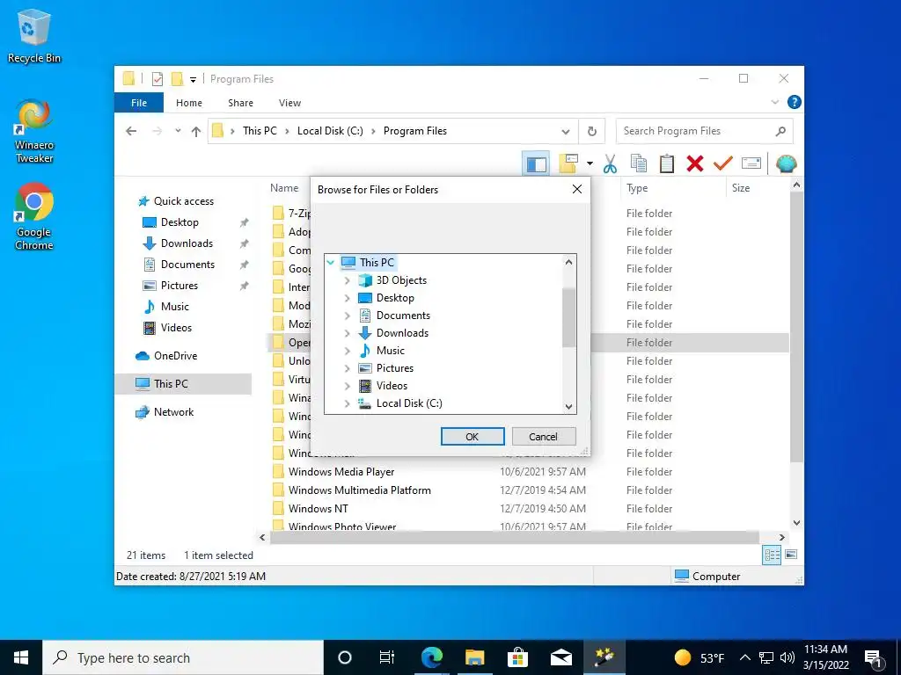Click the dialog tree vertical scrollbar thumb
The width and height of the screenshot is (901, 675).
click(x=568, y=317)
